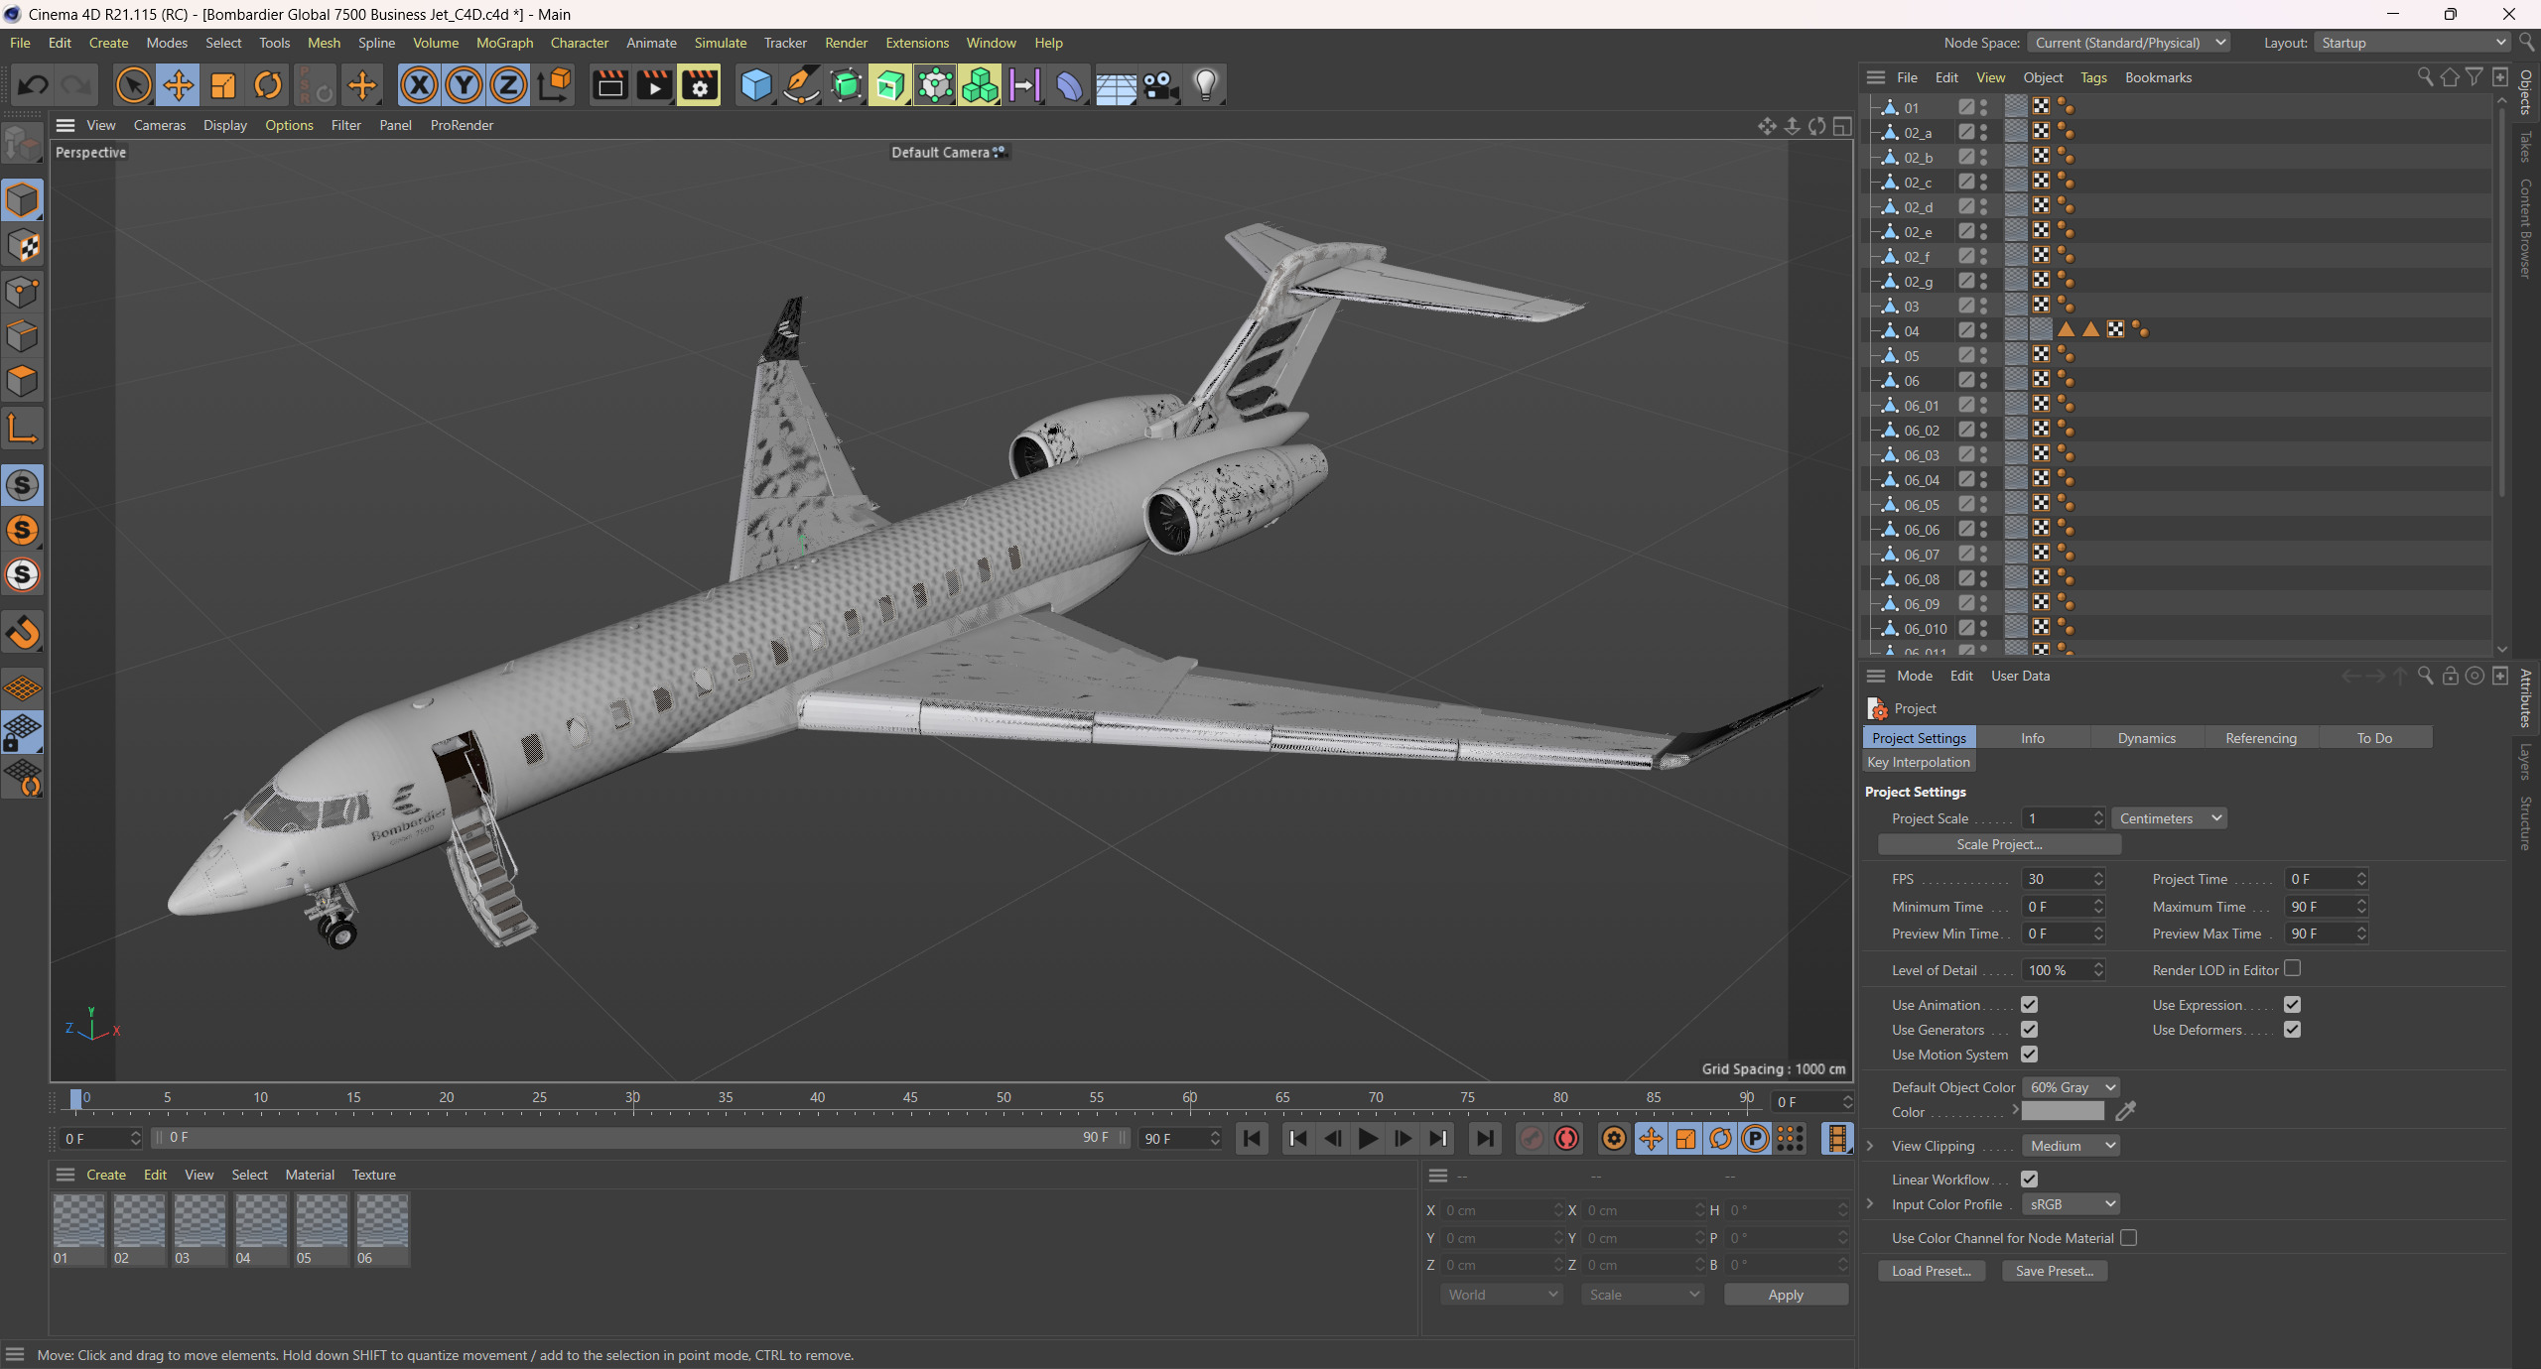The image size is (2541, 1369).
Task: Open Object manager Bookmarks menu
Action: [x=2157, y=77]
